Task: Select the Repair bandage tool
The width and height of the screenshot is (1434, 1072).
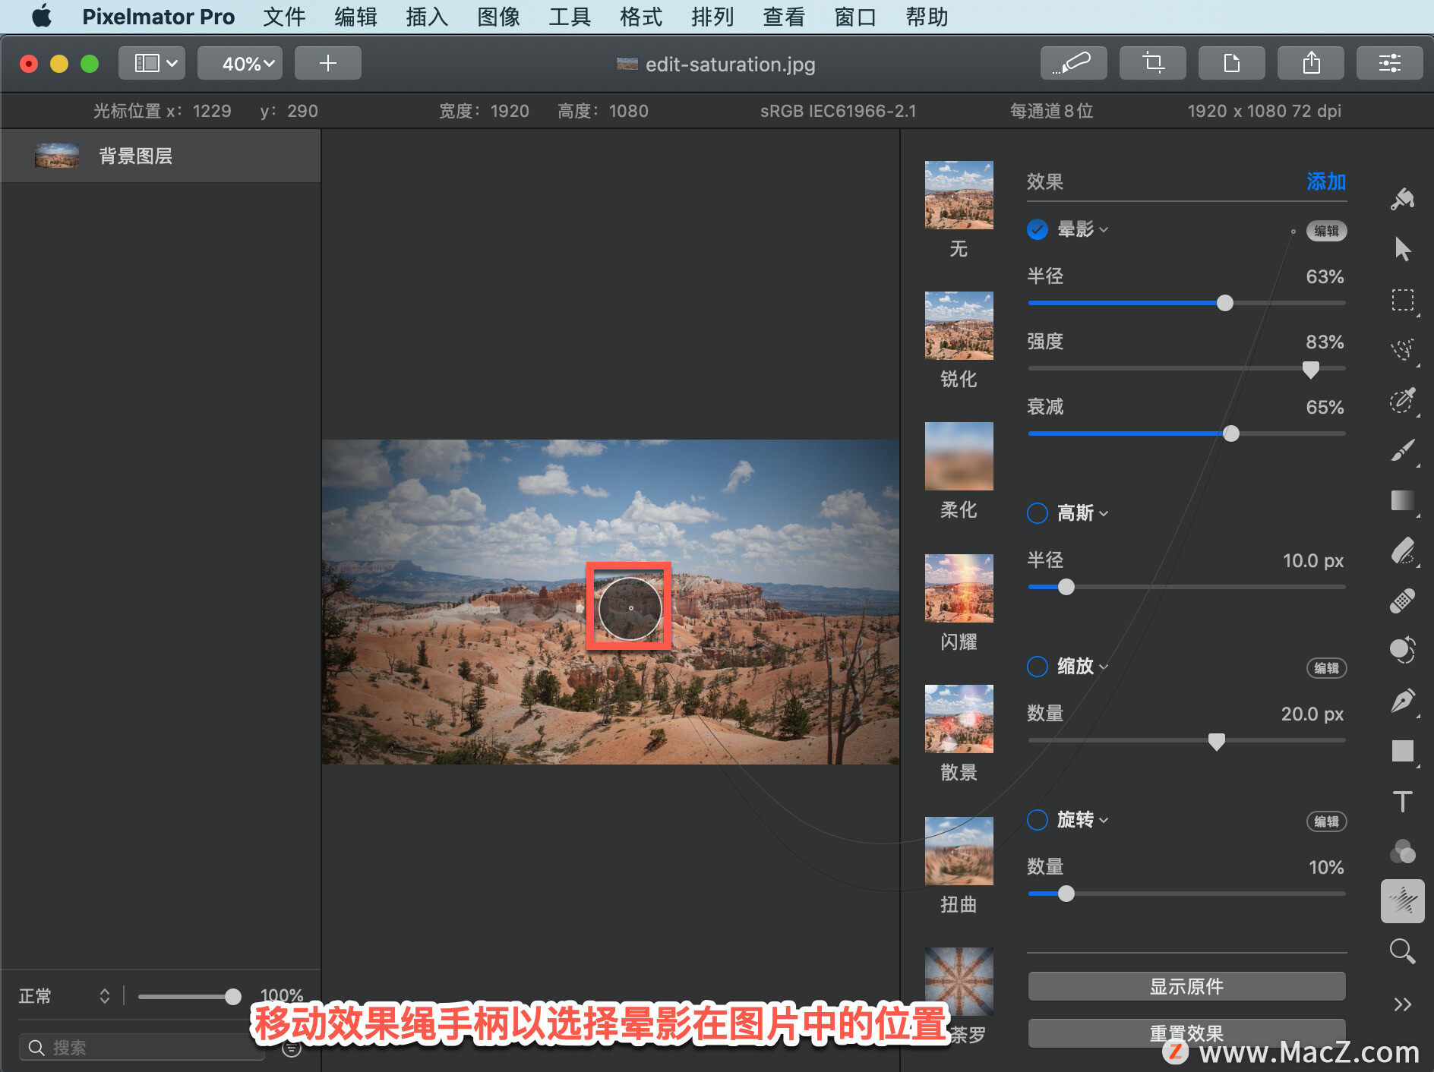Action: pos(1402,601)
